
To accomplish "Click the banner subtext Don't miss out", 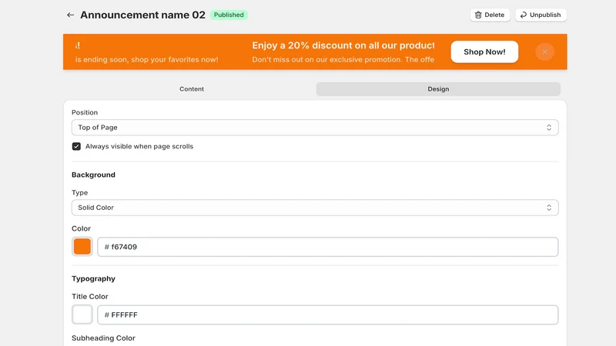I will [x=343, y=60].
